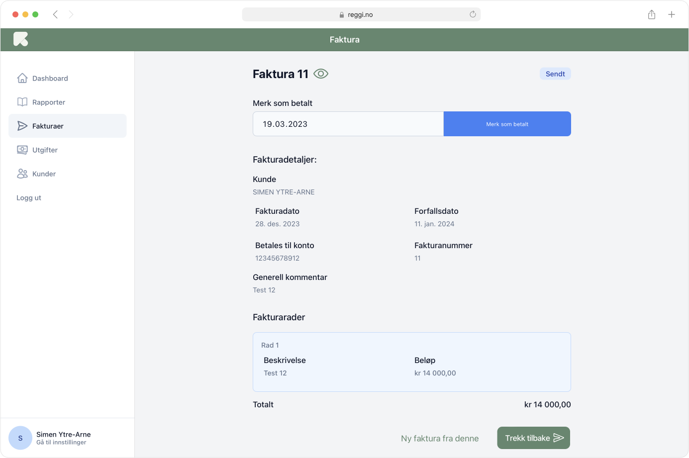Click Logg ut in the sidebar
The height and width of the screenshot is (458, 689).
(29, 197)
